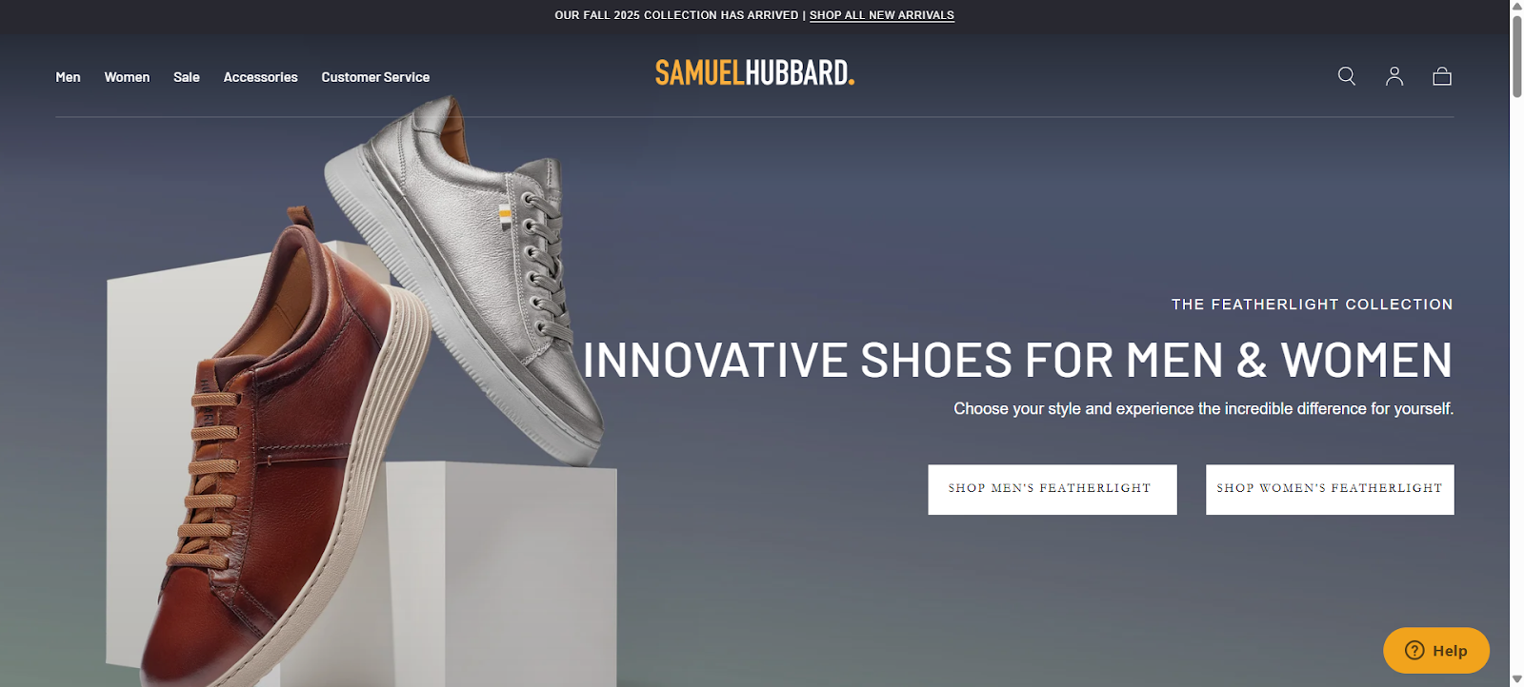
Task: Click the vertical scrollbar thumb
Action: [x=1516, y=55]
